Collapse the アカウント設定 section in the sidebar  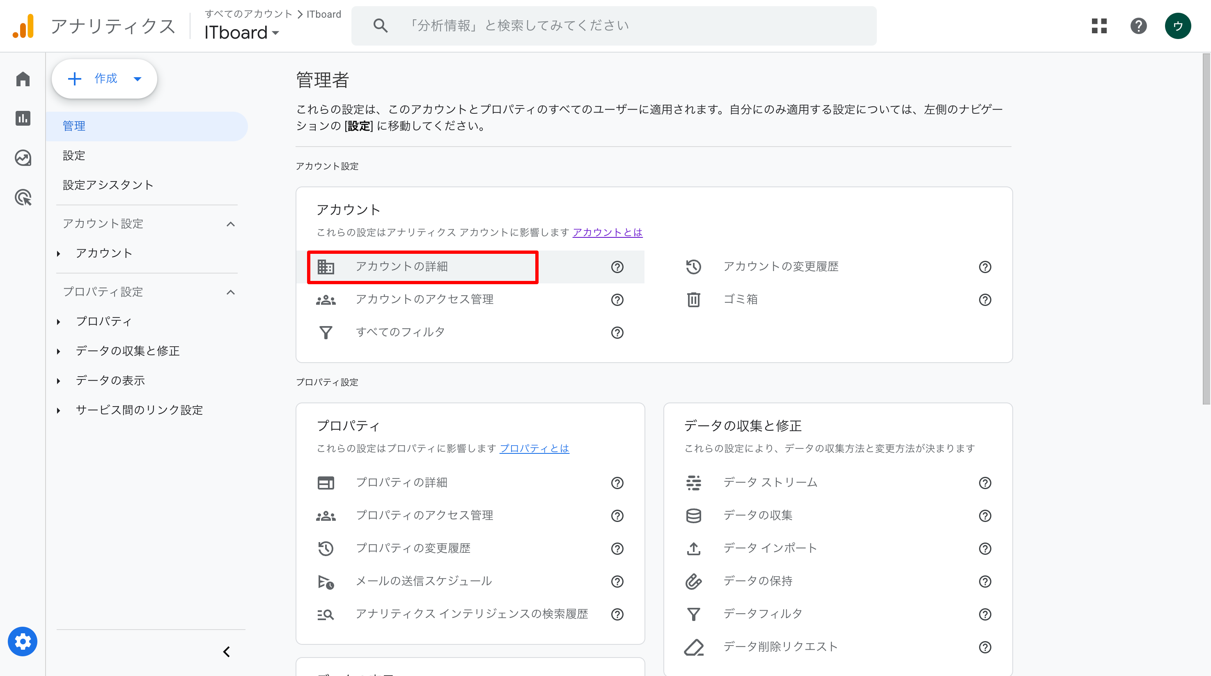point(230,224)
